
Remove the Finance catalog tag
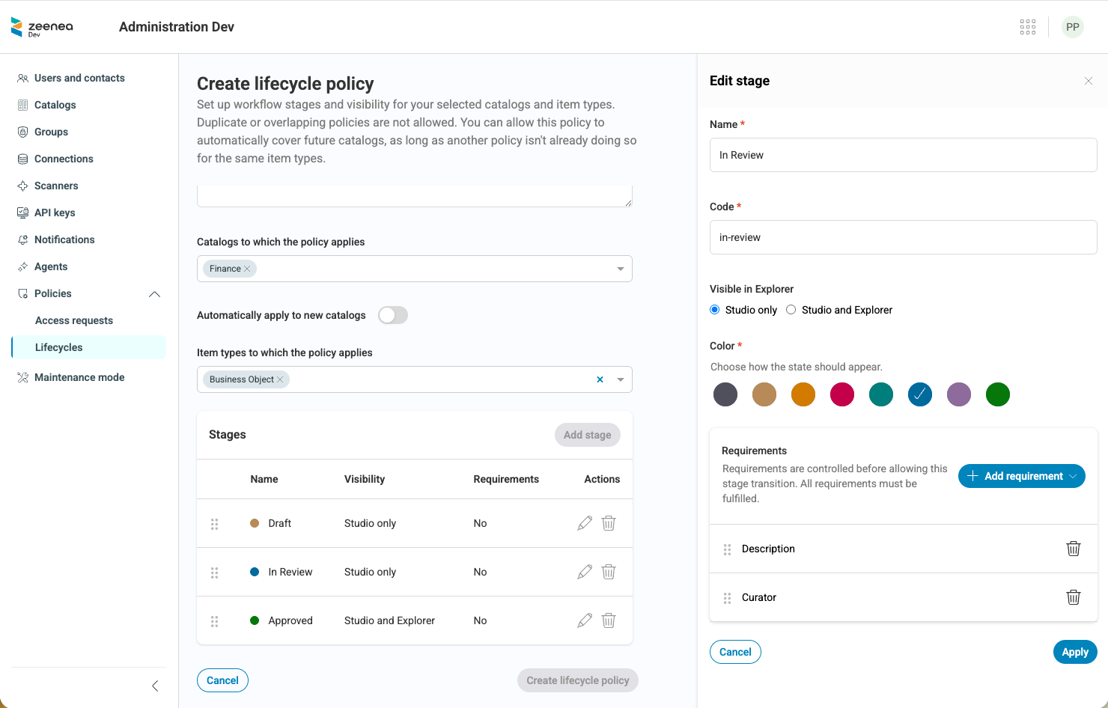tap(247, 269)
